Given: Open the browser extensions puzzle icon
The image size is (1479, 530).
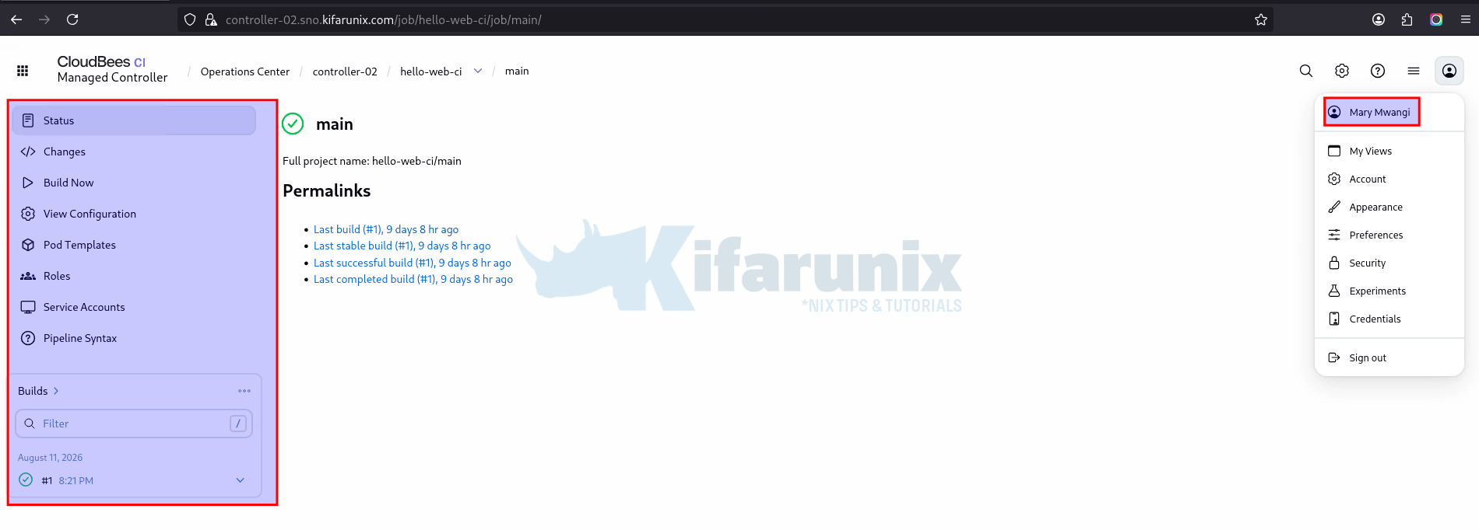Looking at the screenshot, I should (x=1407, y=19).
